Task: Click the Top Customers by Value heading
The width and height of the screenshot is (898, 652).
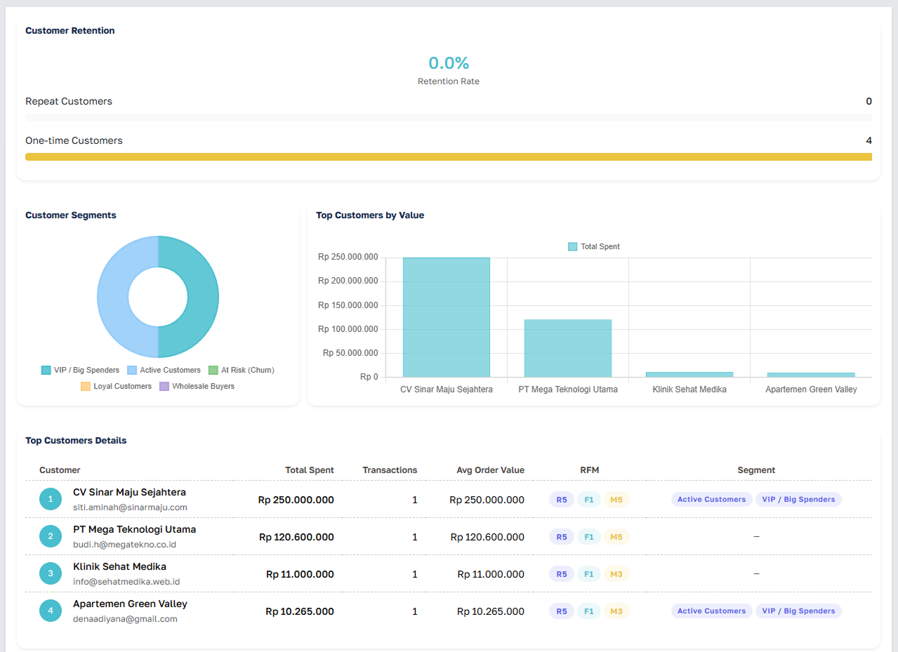Action: pyautogui.click(x=370, y=215)
